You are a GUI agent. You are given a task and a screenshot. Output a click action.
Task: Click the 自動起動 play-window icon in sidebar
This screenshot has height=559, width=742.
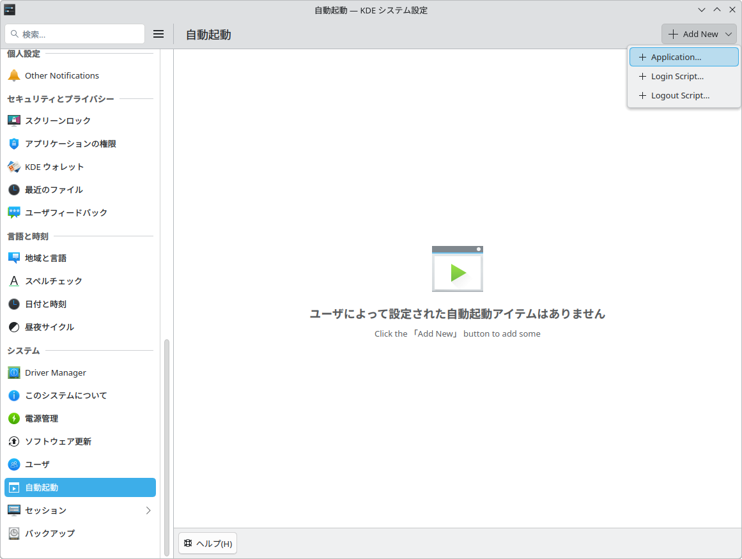point(14,487)
